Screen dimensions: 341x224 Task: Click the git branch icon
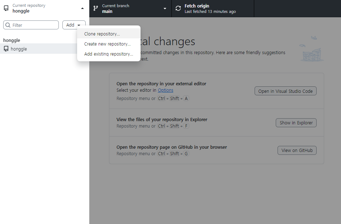click(x=96, y=8)
